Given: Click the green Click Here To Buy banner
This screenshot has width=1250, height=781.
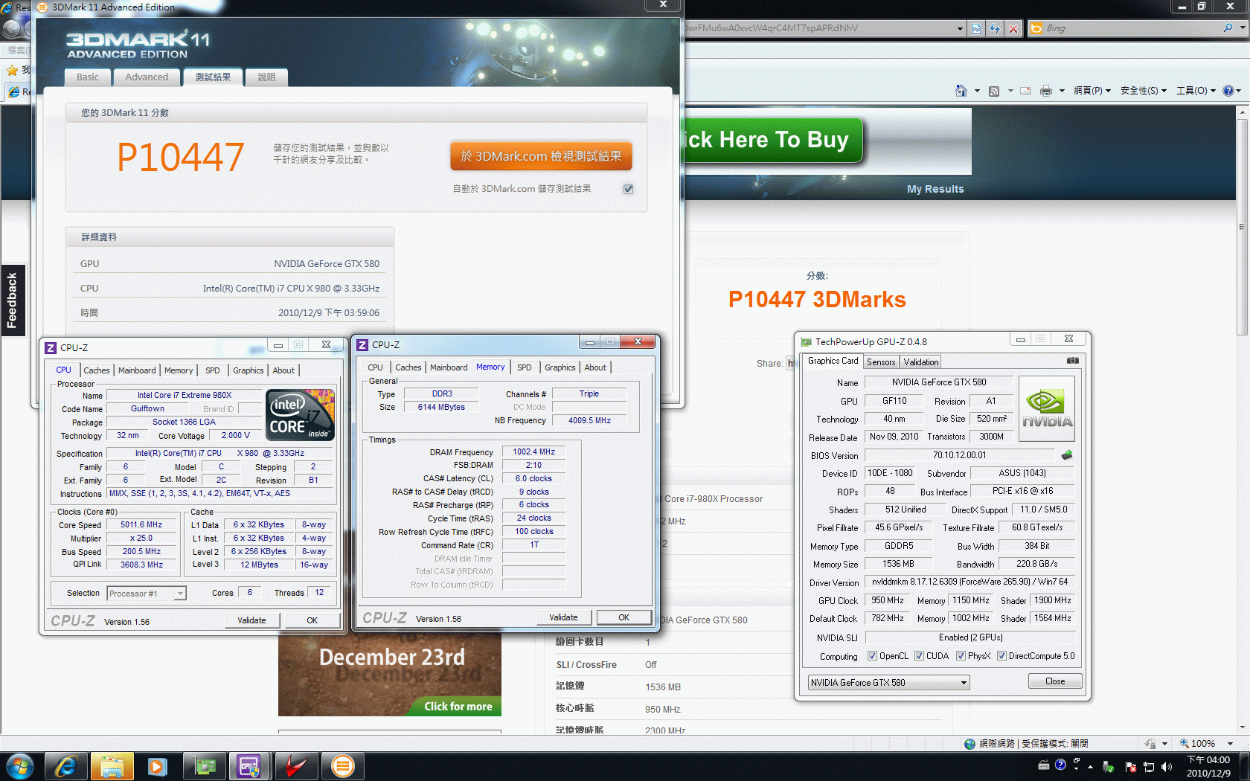Looking at the screenshot, I should 773,140.
